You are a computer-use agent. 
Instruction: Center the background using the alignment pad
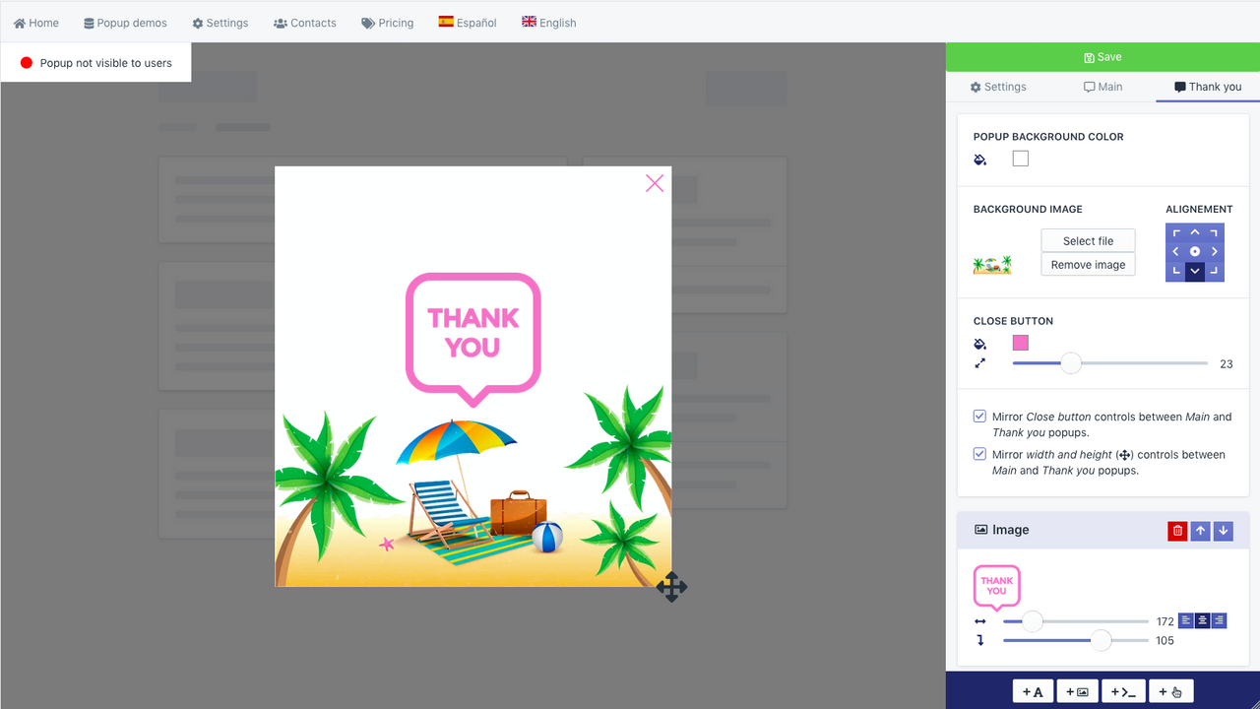tap(1194, 251)
